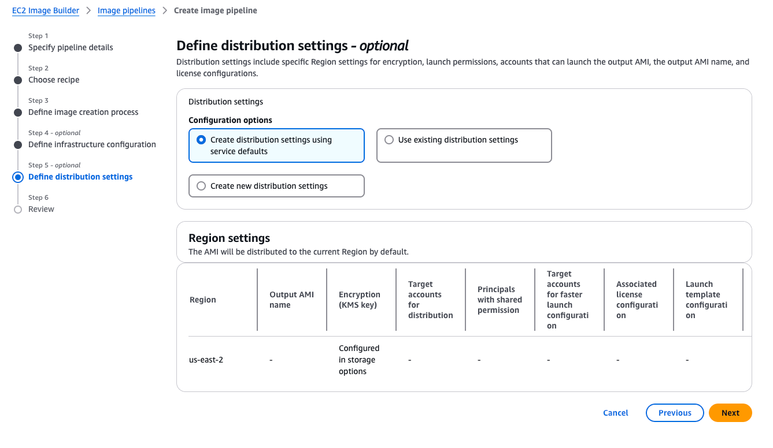Screen dimensions: 773x448
Task: Navigate to Step 3 Define image creation process
Action: point(83,112)
